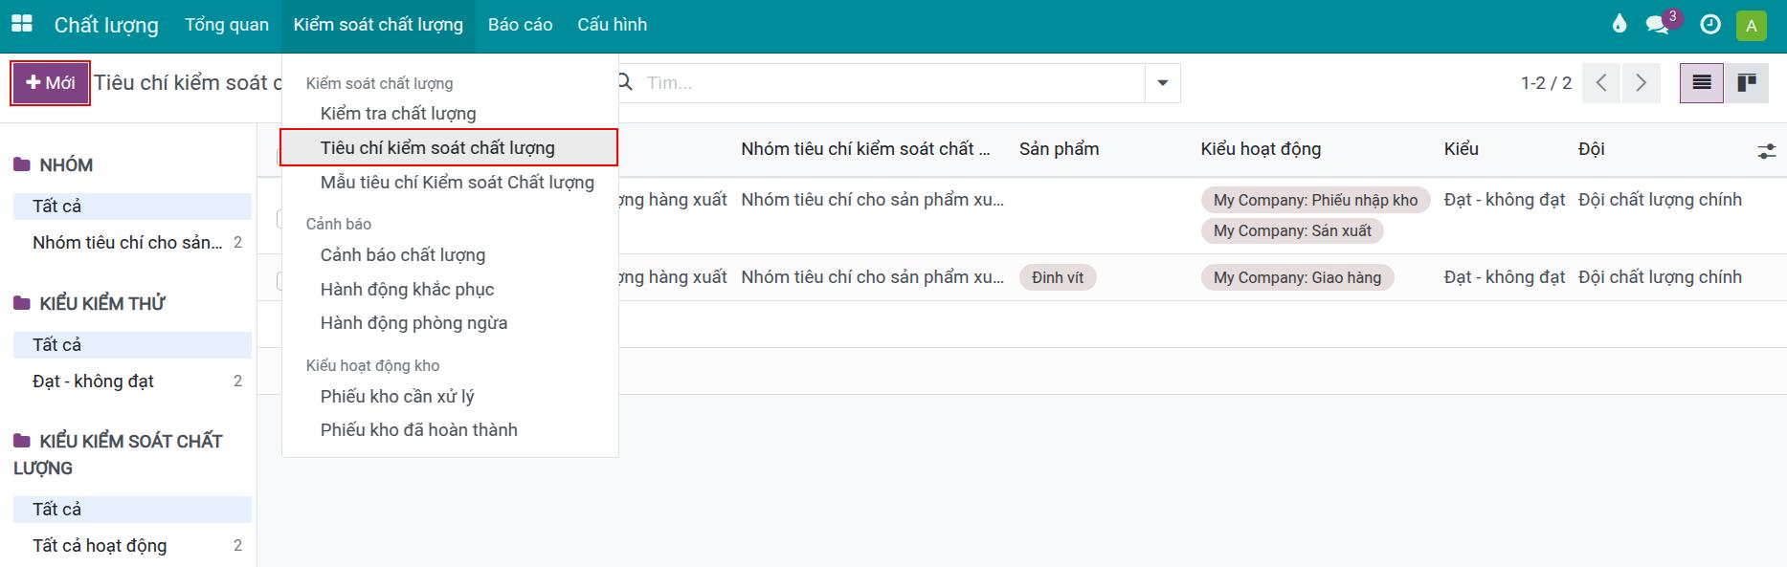Click the search magnifier icon

point(626,82)
